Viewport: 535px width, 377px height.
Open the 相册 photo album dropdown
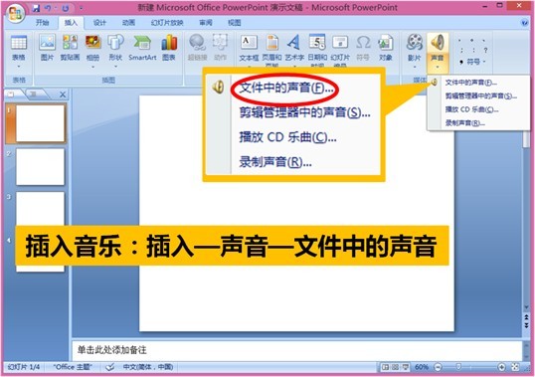click(92, 67)
